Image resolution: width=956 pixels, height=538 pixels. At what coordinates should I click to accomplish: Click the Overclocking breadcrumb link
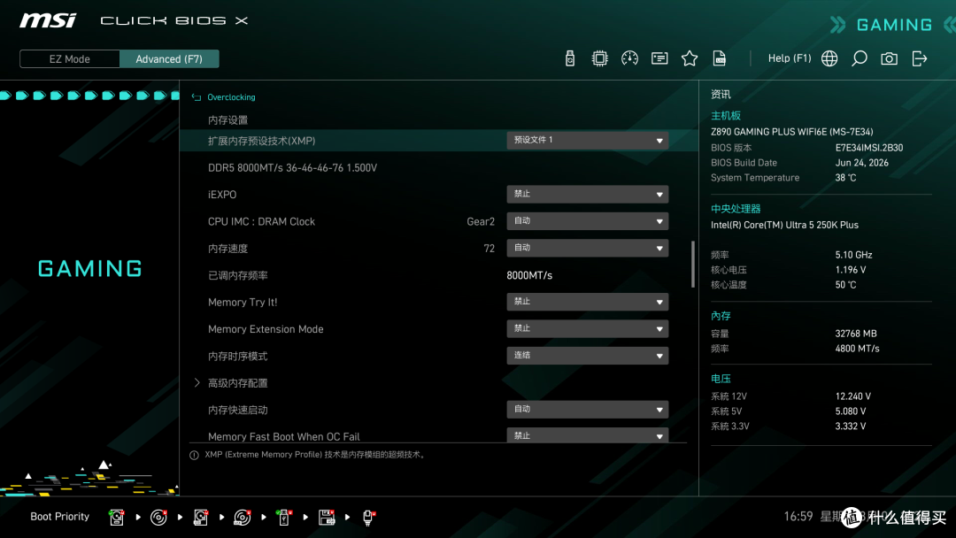231,97
